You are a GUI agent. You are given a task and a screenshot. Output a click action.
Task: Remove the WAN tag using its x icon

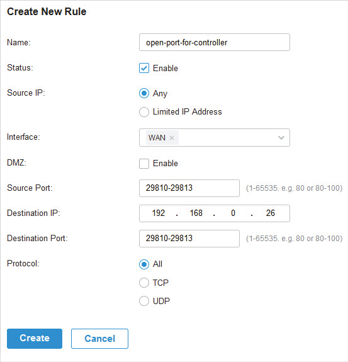[172, 138]
